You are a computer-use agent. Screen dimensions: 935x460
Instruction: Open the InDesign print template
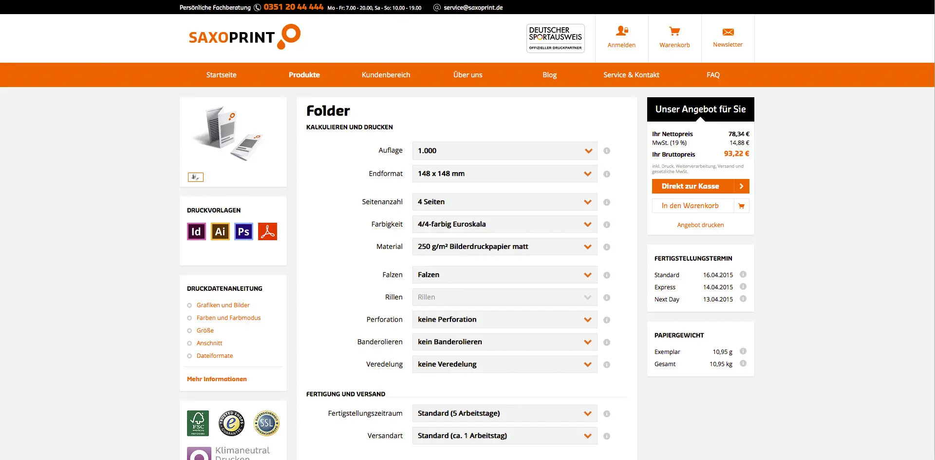196,231
